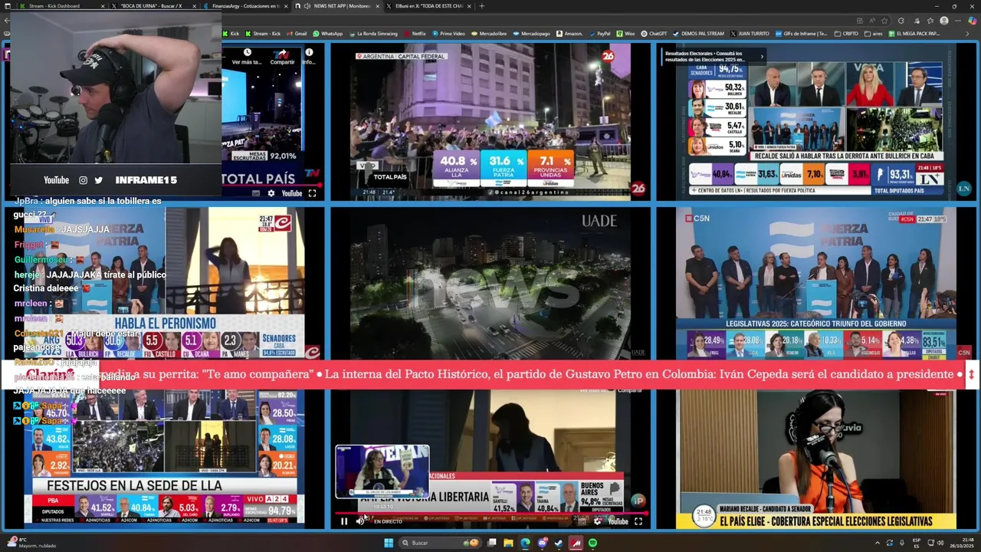Click picture-in-picture inset in bottom center video
The height and width of the screenshot is (552, 981).
(x=382, y=472)
